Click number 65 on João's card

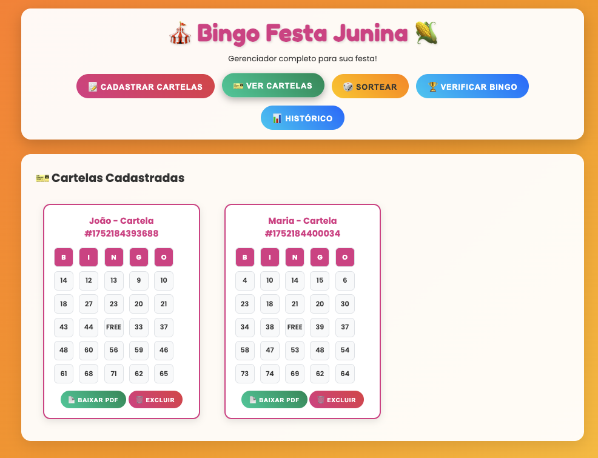[x=164, y=374]
